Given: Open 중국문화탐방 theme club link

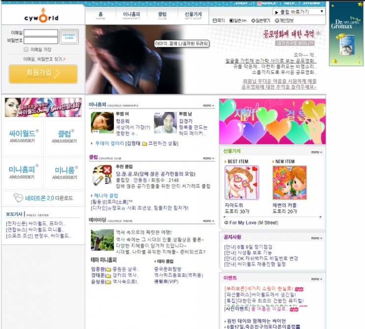Looking at the screenshot, I should tap(168, 269).
